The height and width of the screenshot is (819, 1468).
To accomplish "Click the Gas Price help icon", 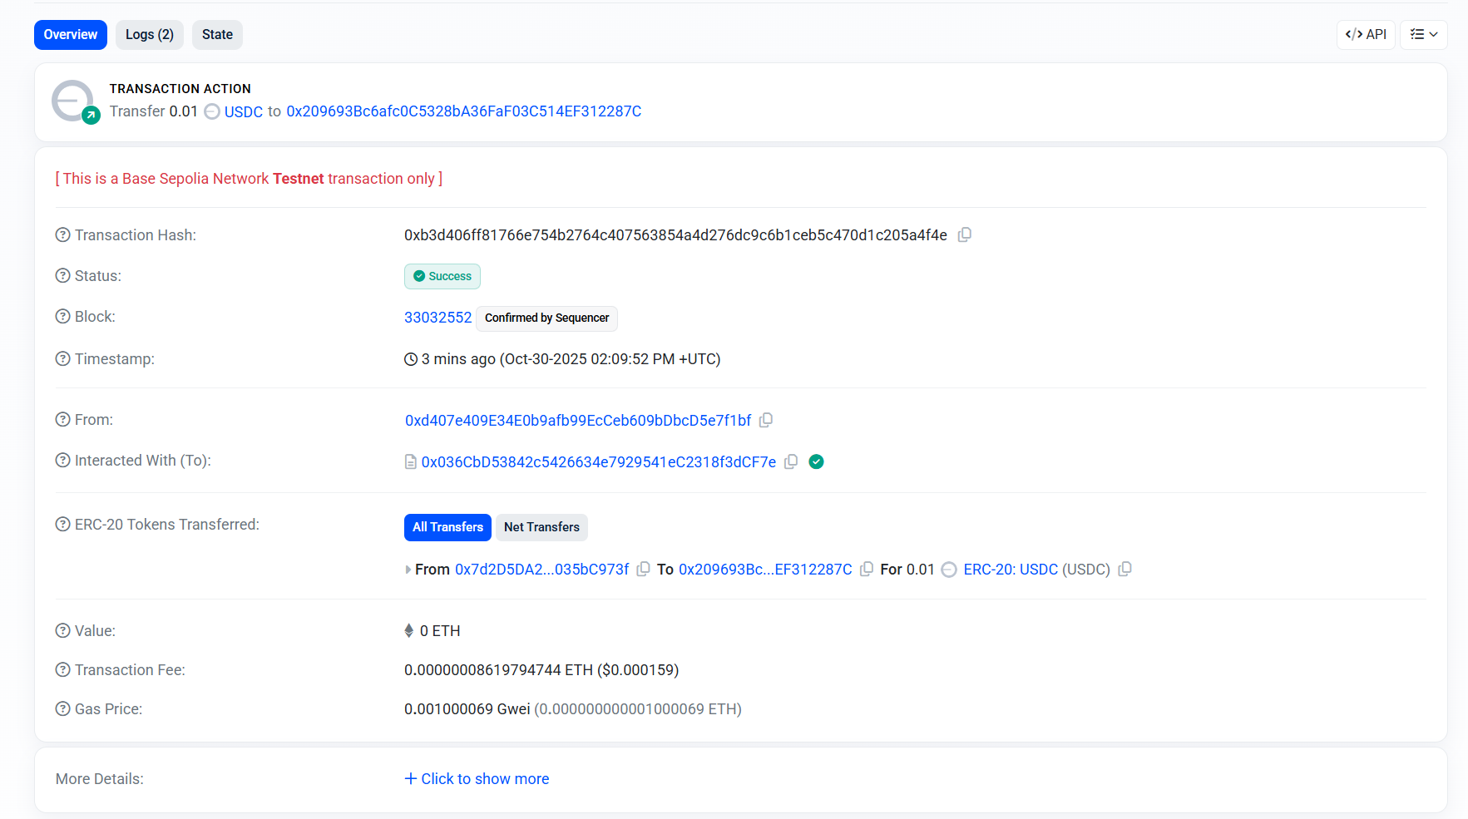I will [x=62, y=709].
